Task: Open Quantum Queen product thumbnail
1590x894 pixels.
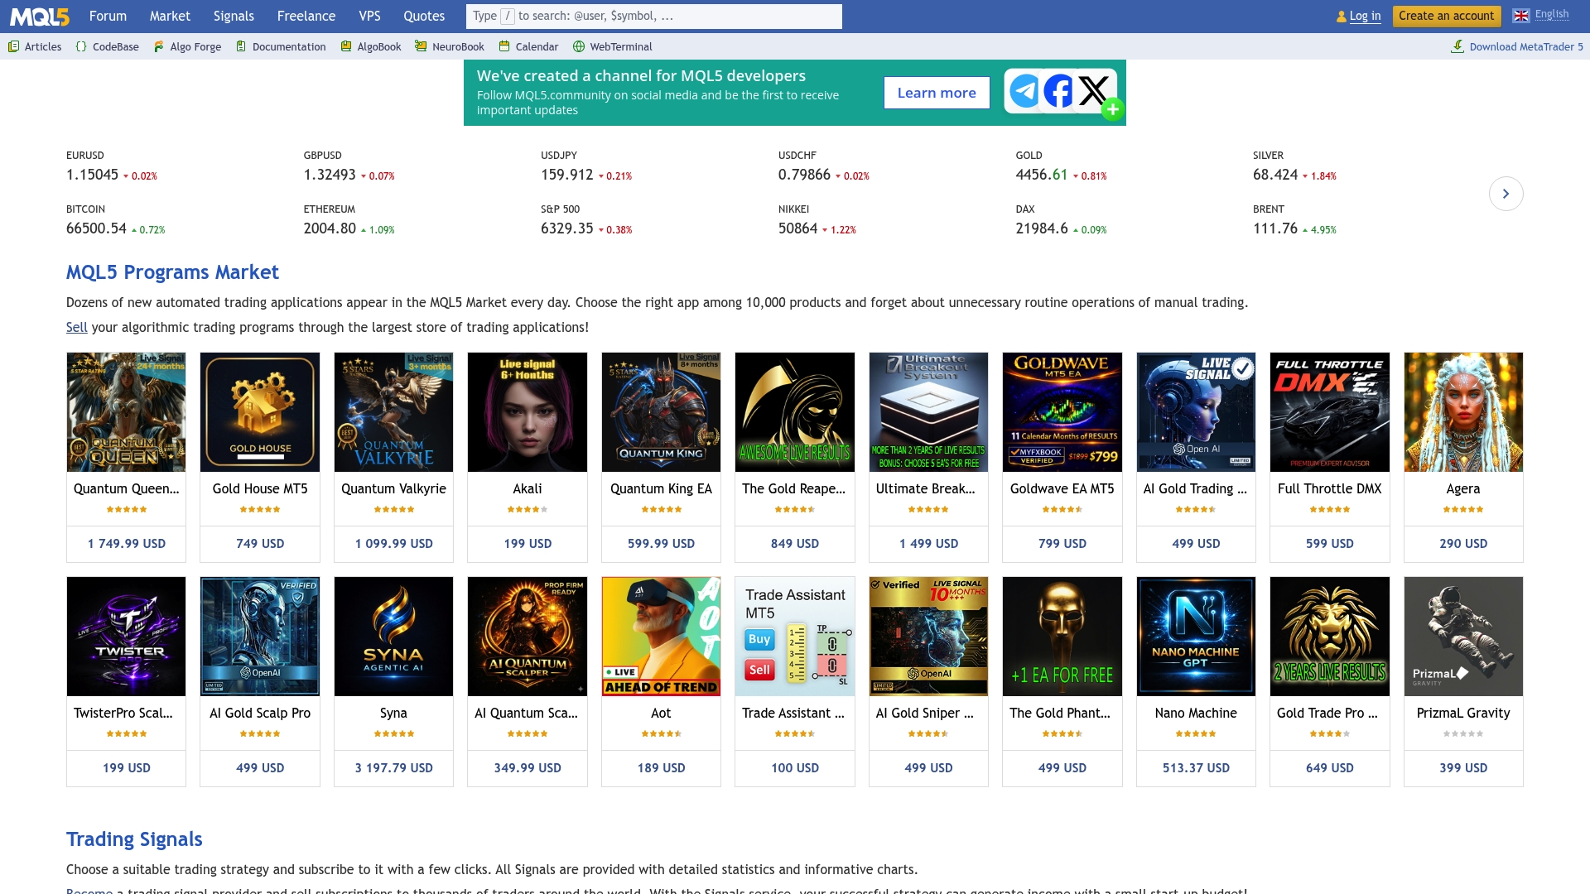Action: pyautogui.click(x=126, y=412)
